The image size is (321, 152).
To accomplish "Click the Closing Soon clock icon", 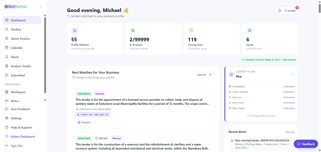I will [191, 30].
